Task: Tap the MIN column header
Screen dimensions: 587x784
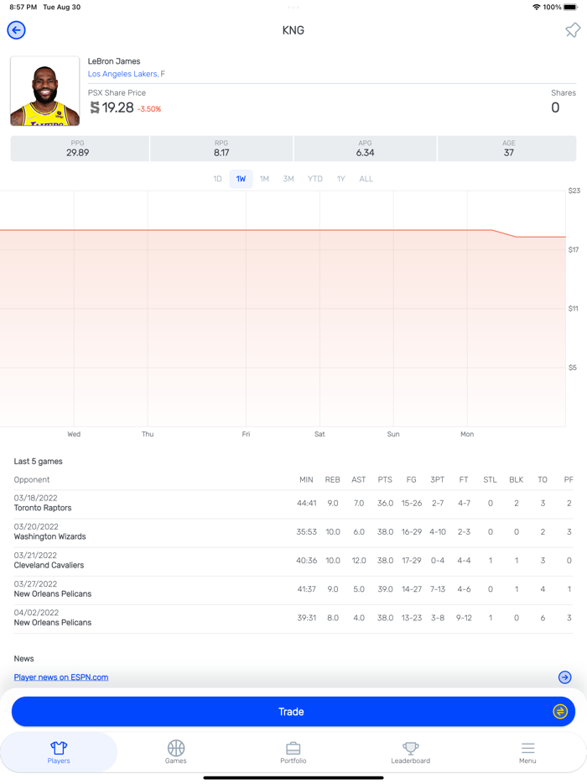Action: point(306,479)
